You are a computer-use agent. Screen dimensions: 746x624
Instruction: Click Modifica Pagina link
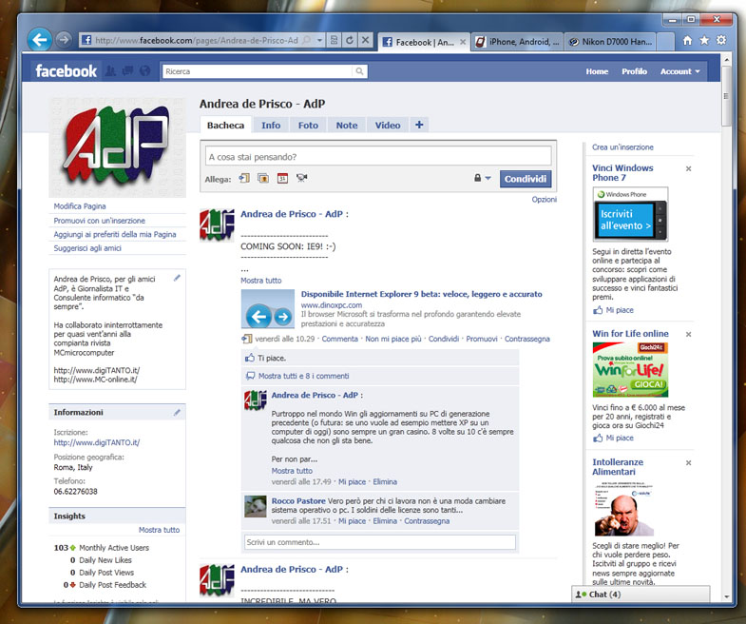80,206
